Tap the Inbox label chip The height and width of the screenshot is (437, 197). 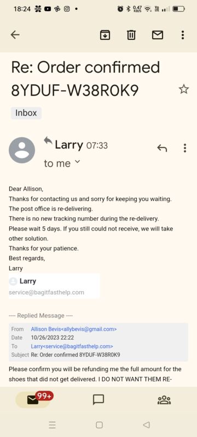point(26,113)
